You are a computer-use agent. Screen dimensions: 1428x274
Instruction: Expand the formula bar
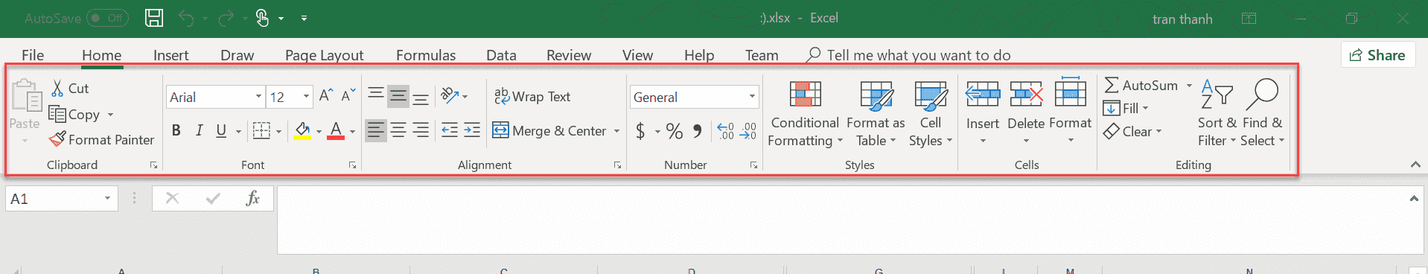point(1413,198)
